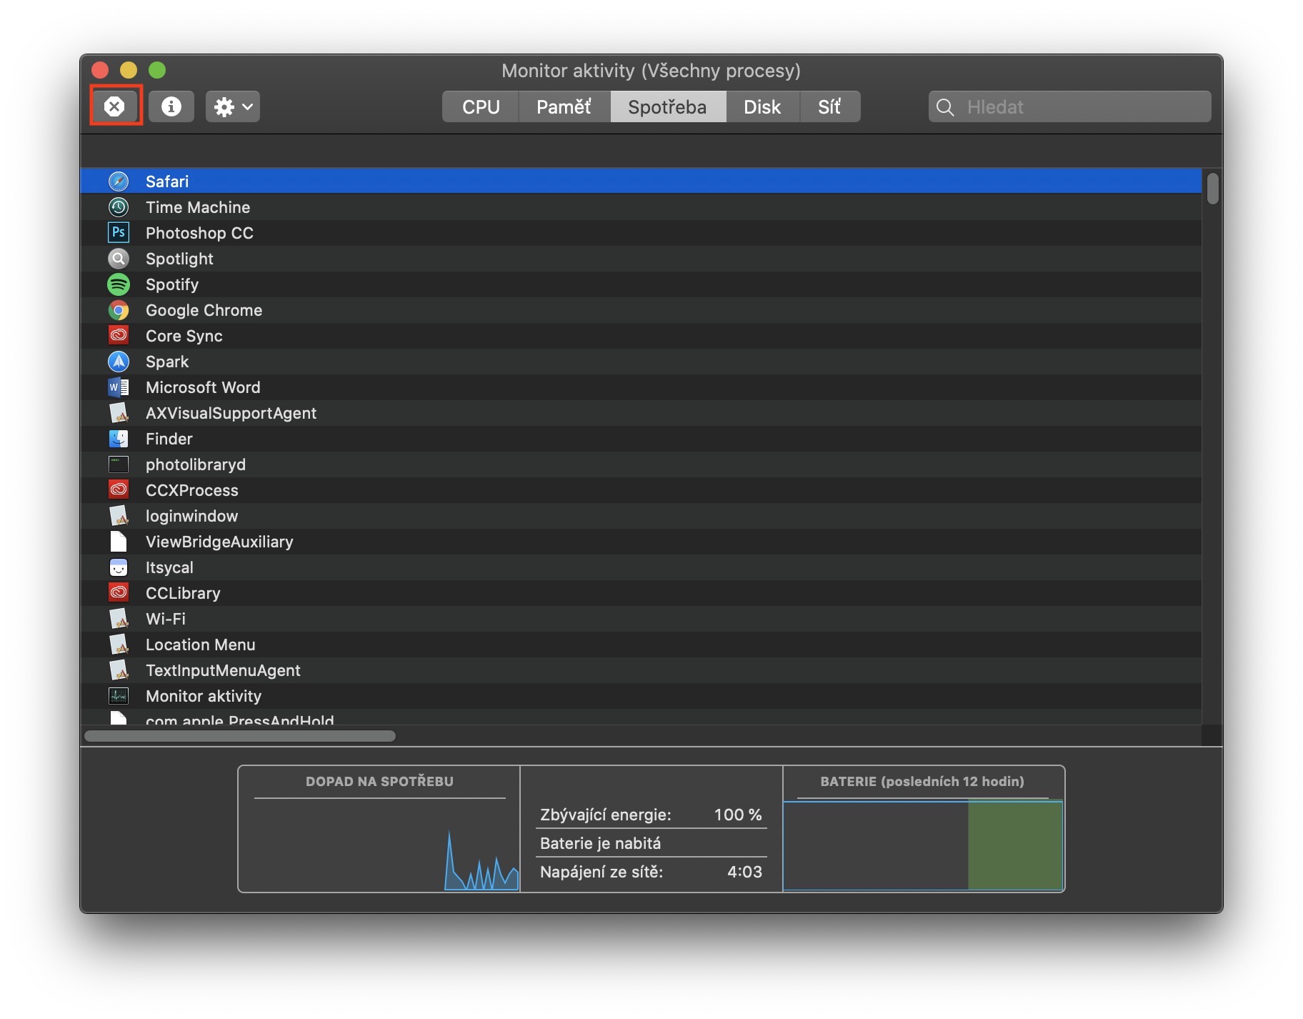Screen dimensions: 1303x1019
Task: Select the "Spotify" process name
Action: (x=172, y=284)
